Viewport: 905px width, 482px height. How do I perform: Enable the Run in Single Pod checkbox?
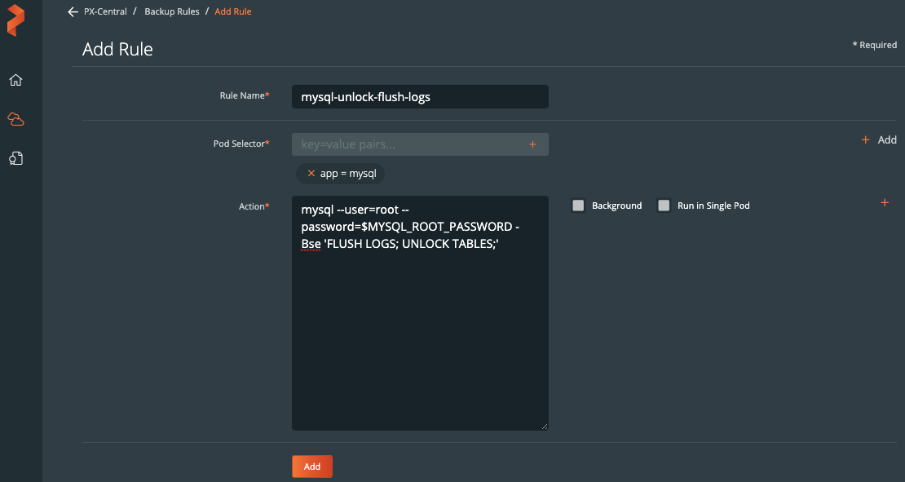click(664, 206)
